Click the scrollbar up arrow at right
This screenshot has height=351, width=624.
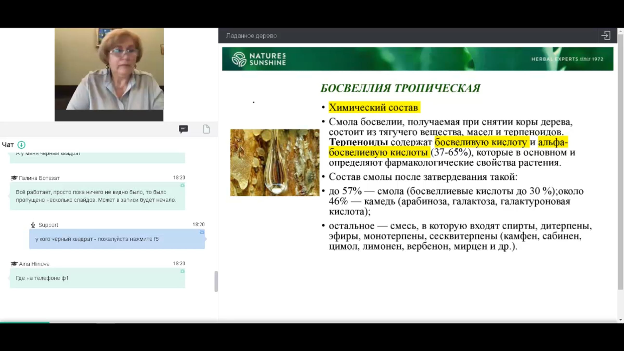point(621,31)
